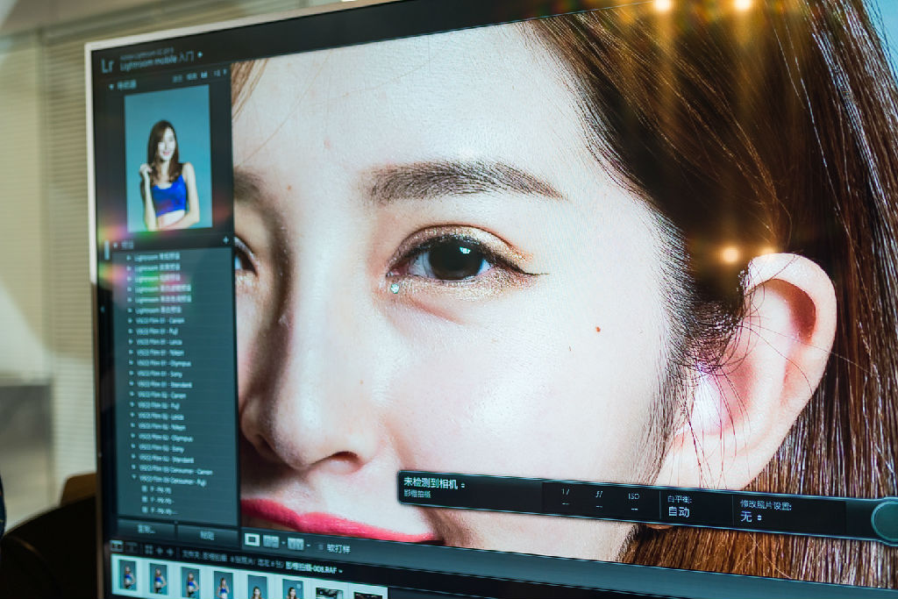Click the 影棚拍摄 session name in tether bar
Image resolution: width=898 pixels, height=599 pixels.
(x=417, y=494)
